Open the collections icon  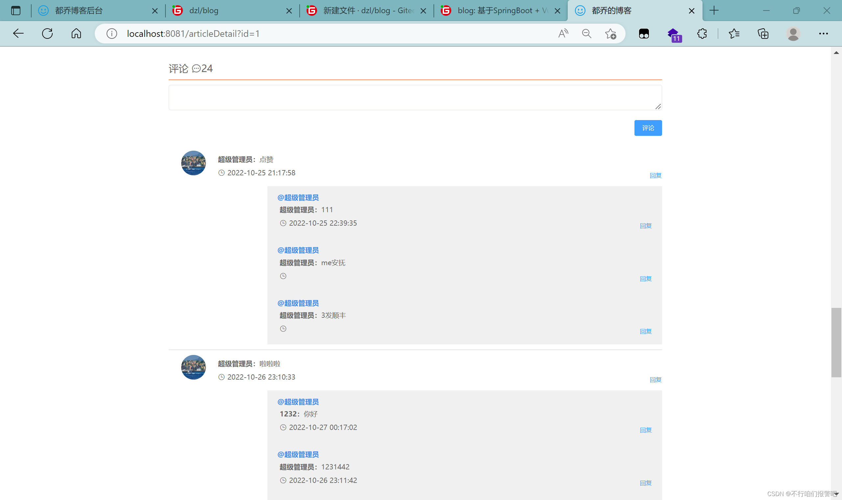[x=763, y=33]
